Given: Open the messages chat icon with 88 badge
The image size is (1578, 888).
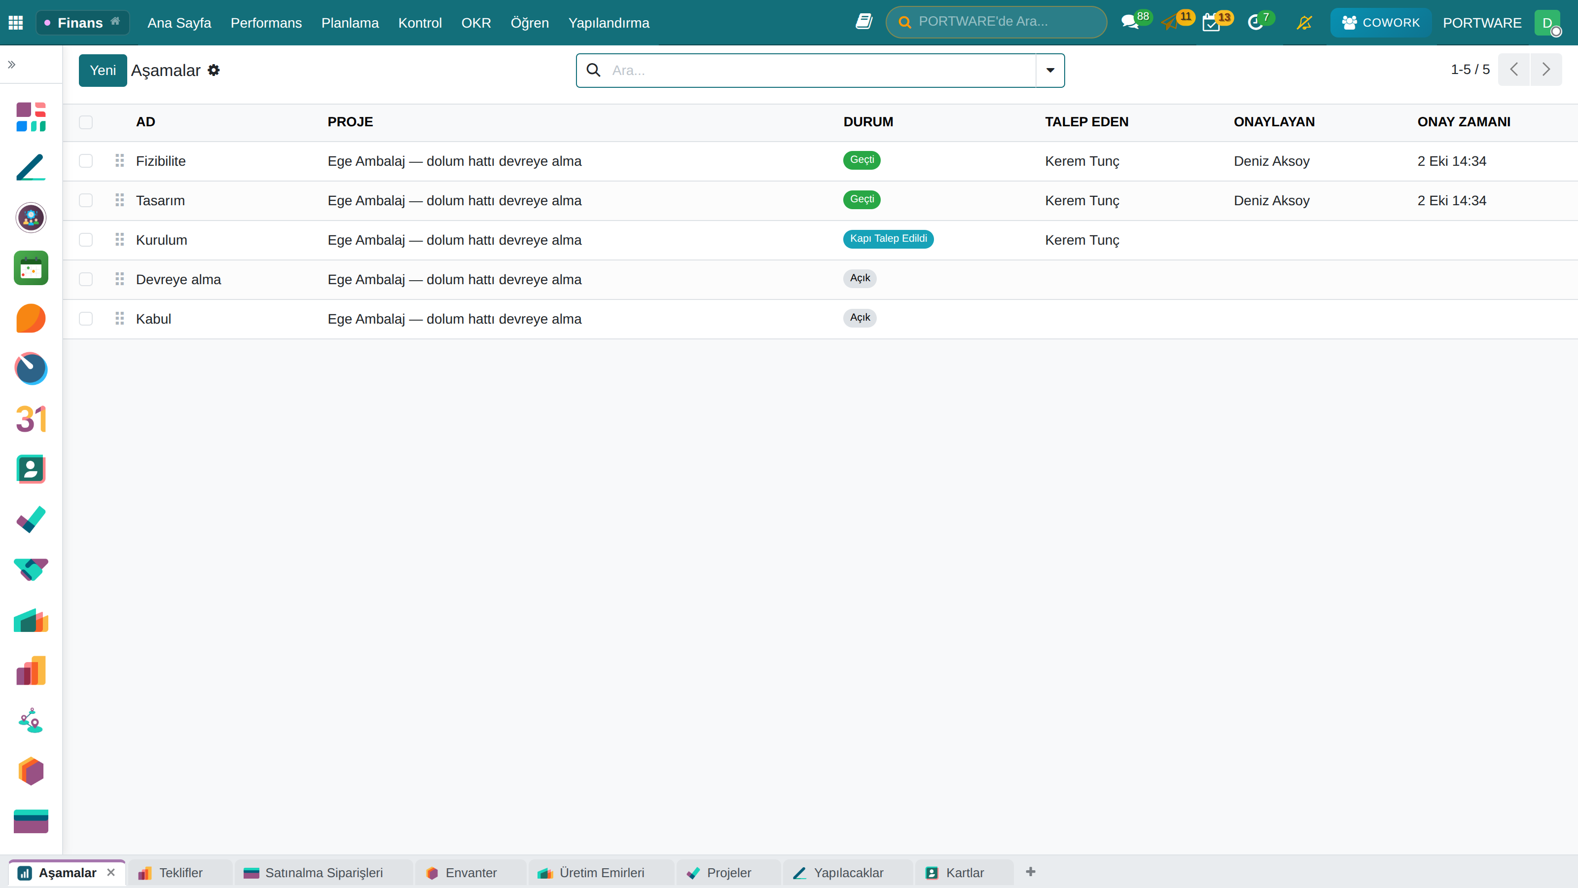Looking at the screenshot, I should [1130, 22].
